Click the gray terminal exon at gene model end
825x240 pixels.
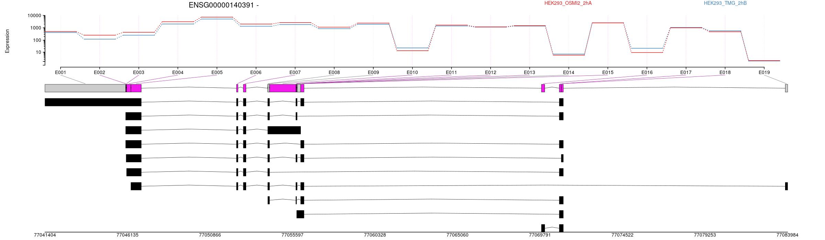point(786,88)
